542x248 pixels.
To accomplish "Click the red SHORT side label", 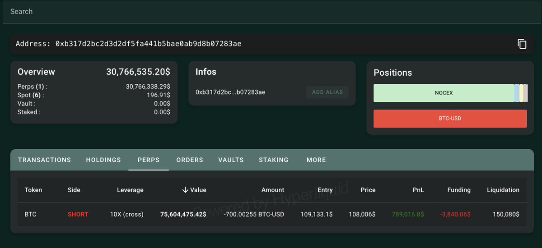I will (78, 214).
